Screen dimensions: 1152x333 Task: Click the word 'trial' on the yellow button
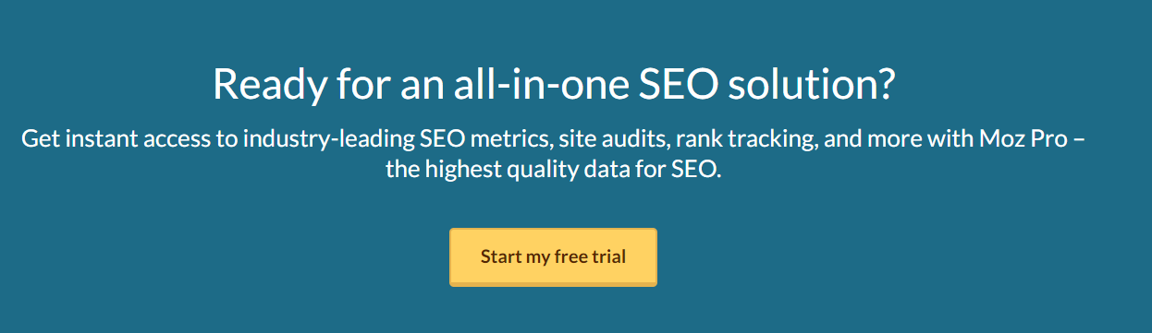[607, 257]
